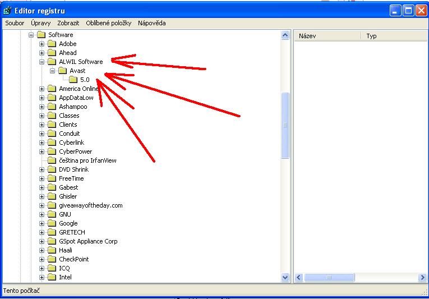429x299 pixels.
Task: Open the Oblíbené položky menu
Action: 108,23
